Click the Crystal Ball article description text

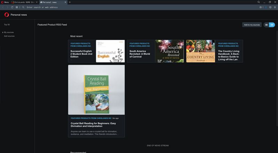click(94, 133)
